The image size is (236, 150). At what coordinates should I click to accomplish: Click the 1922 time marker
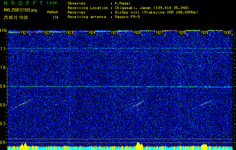click(x=47, y=33)
